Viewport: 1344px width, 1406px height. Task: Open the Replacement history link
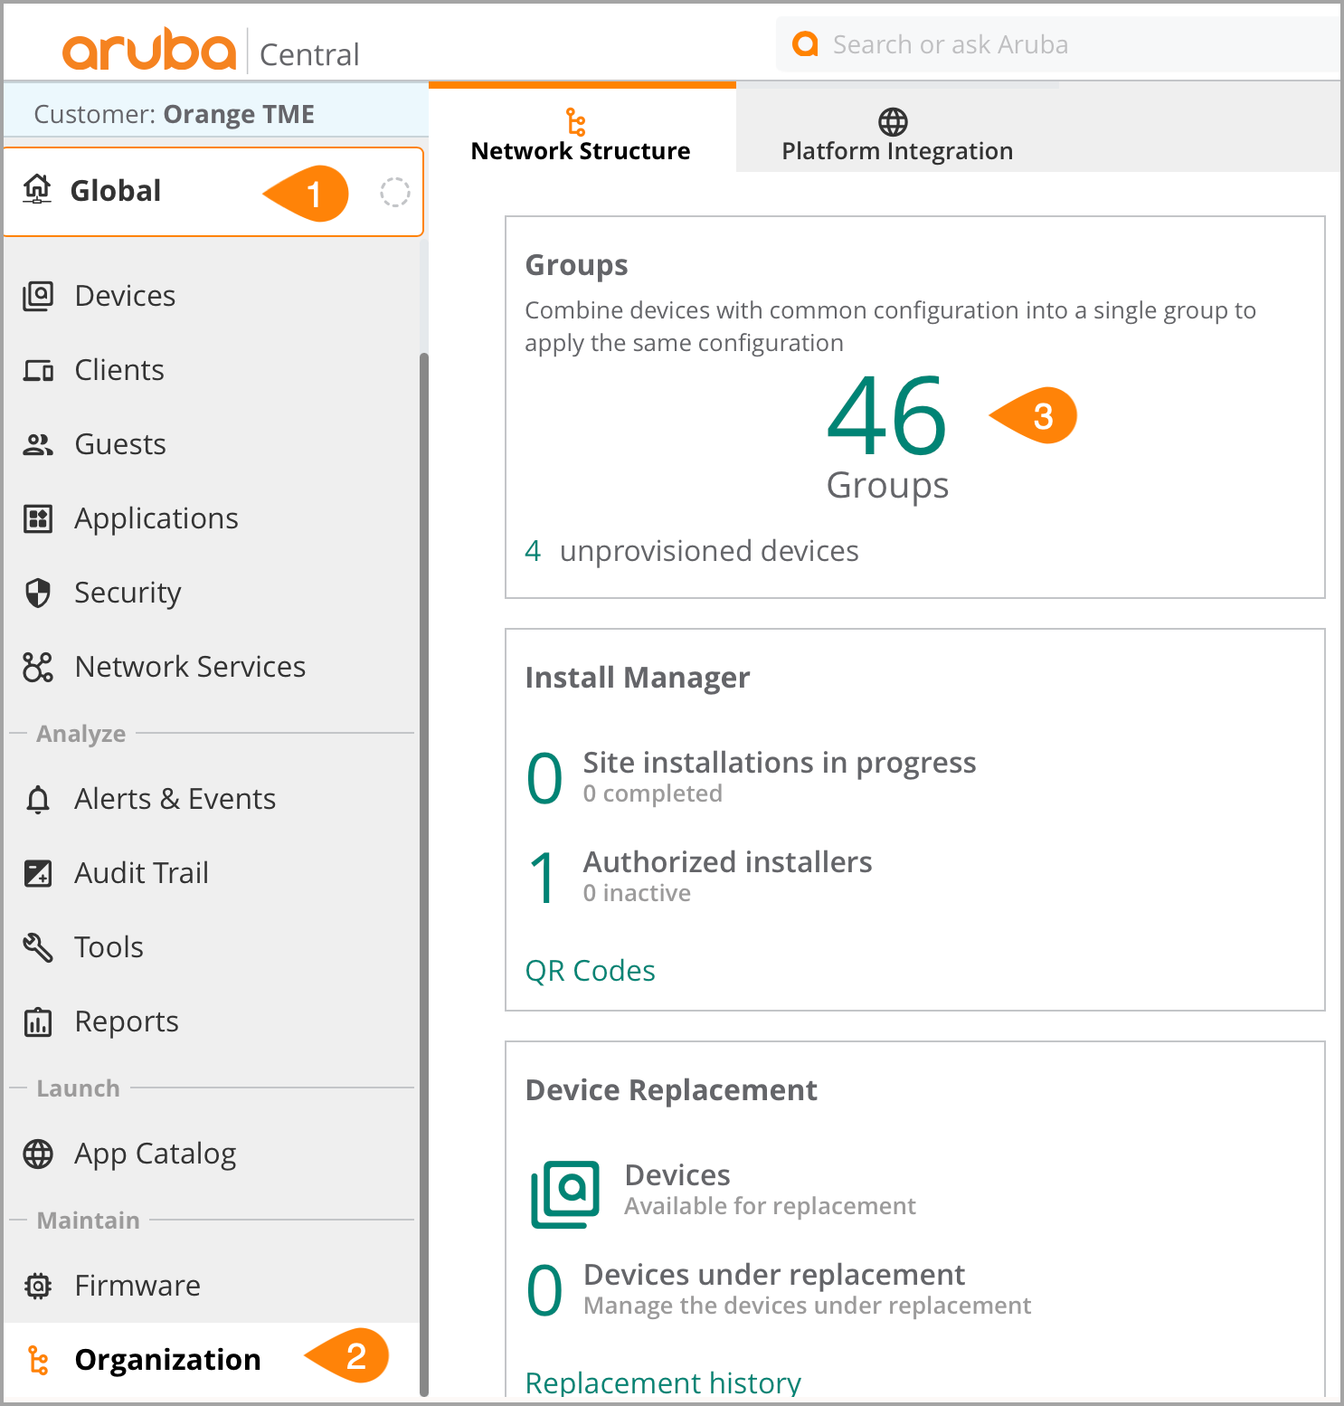click(x=663, y=1383)
